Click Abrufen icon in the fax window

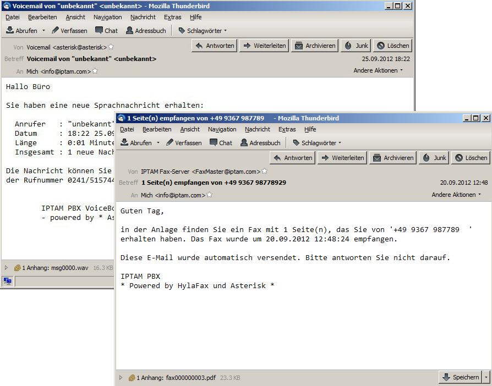(125, 143)
